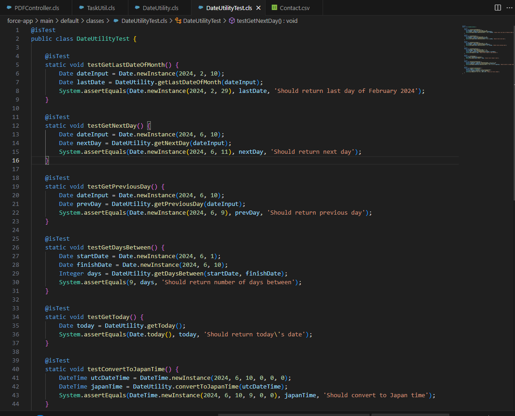Open the classes folder breadcrumb dropdown
This screenshot has height=416, width=515.
[95, 21]
